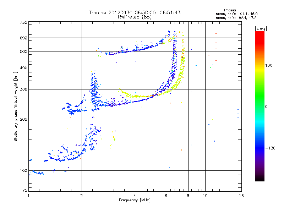Click the y-axis '100' tick label
The width and height of the screenshot is (284, 213).
pos(23,171)
